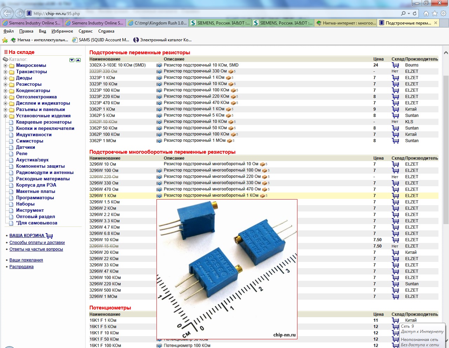Expand Разъемы и панельки folder
This screenshot has height=348, width=449.
(5, 110)
